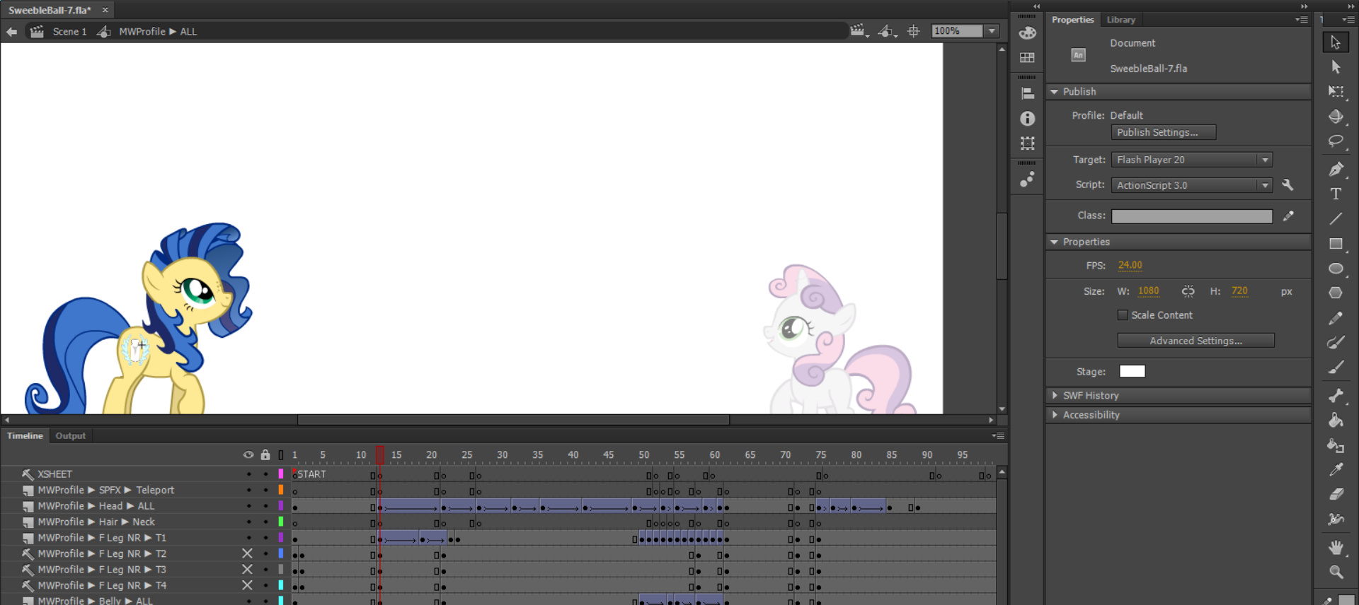Switch to the Properties tab

1072,20
